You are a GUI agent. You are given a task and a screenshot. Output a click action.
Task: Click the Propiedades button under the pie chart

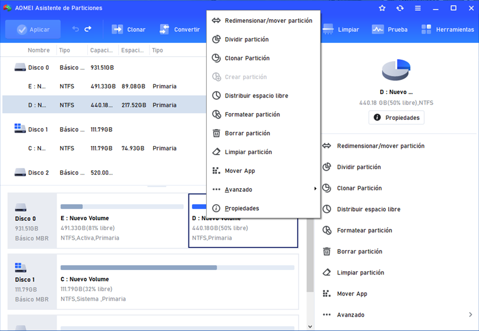[396, 118]
